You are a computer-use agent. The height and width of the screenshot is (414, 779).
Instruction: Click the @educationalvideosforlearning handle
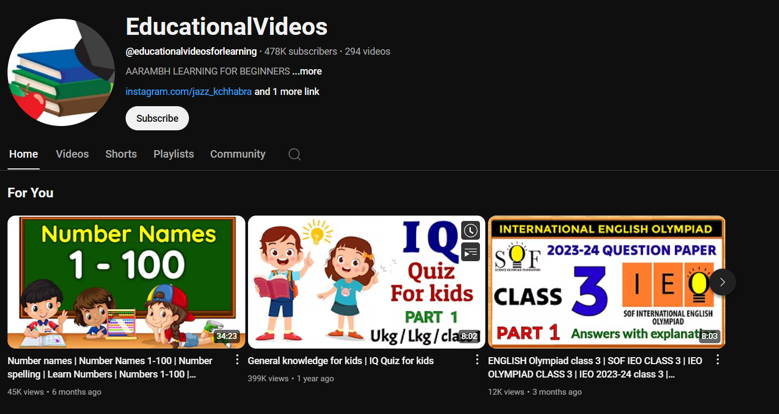pos(191,51)
